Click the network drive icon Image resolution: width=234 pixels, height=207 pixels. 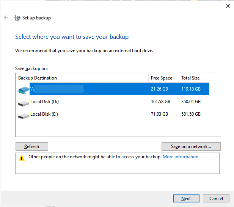tap(23, 90)
